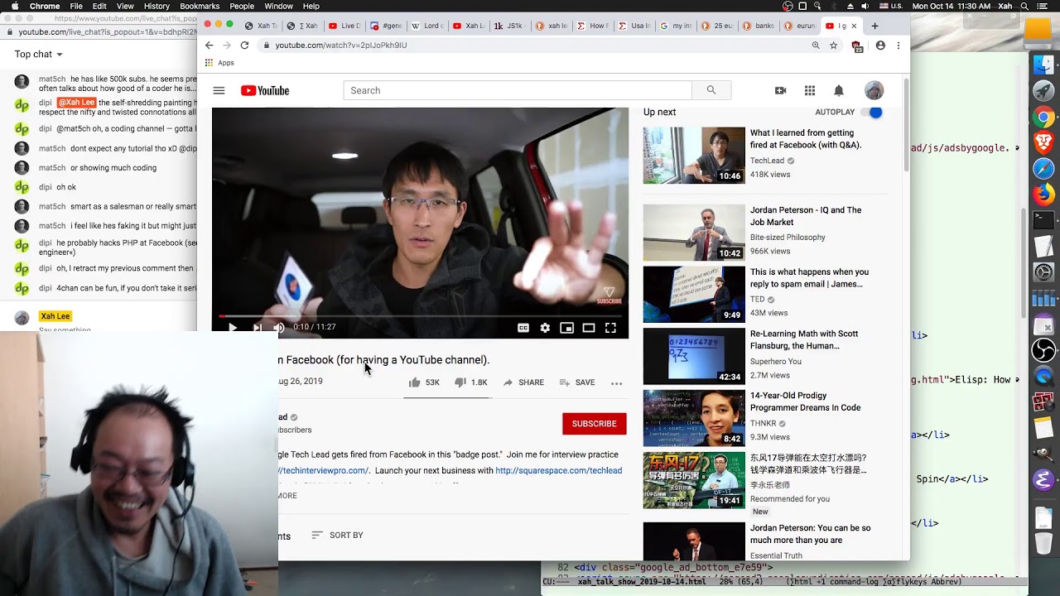Toggle the Autoplay switch
Screen dimensions: 1060x596
tap(872, 112)
